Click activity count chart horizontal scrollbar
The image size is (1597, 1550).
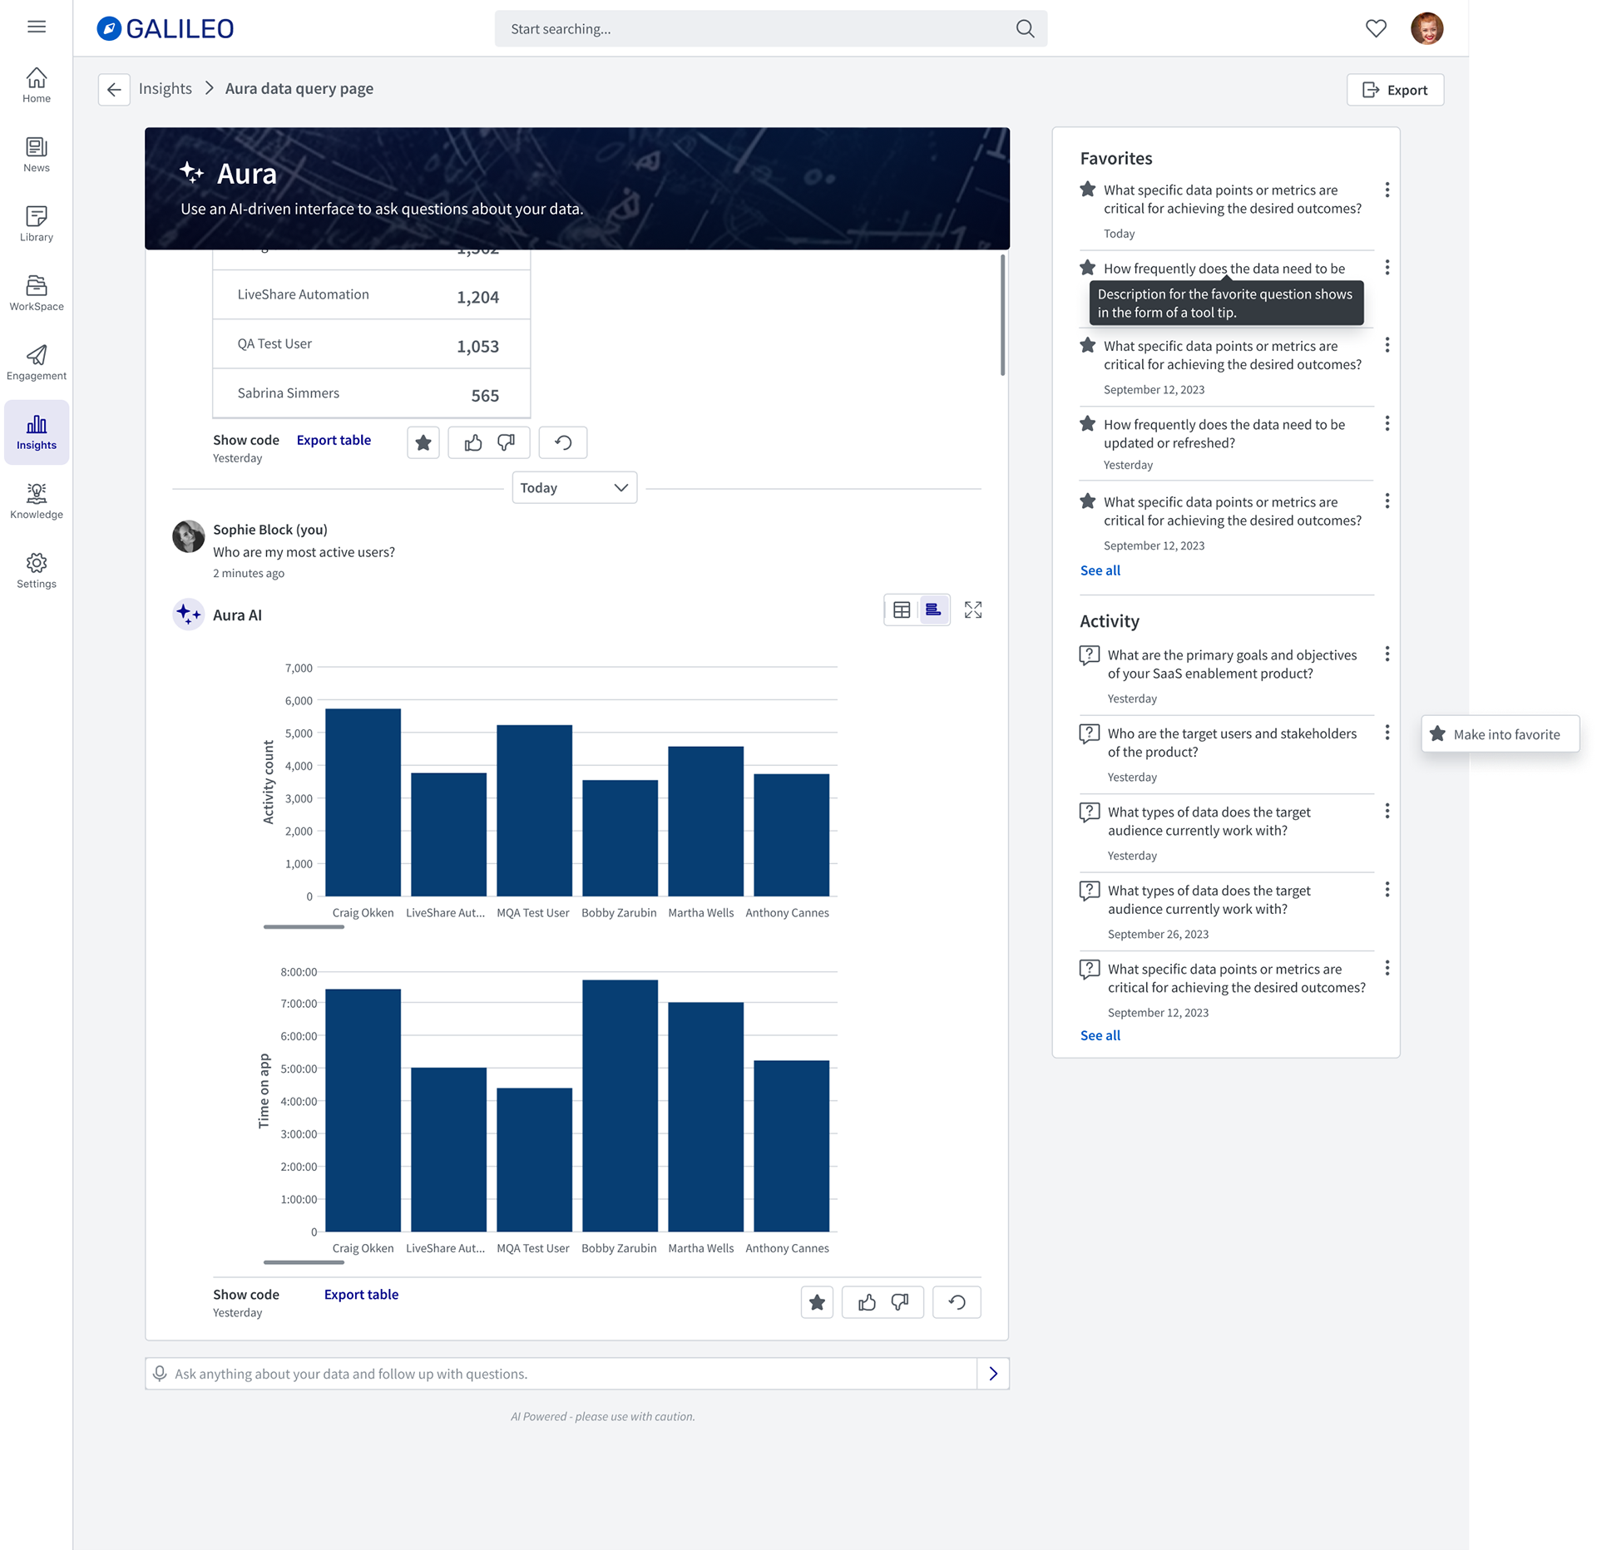[304, 926]
